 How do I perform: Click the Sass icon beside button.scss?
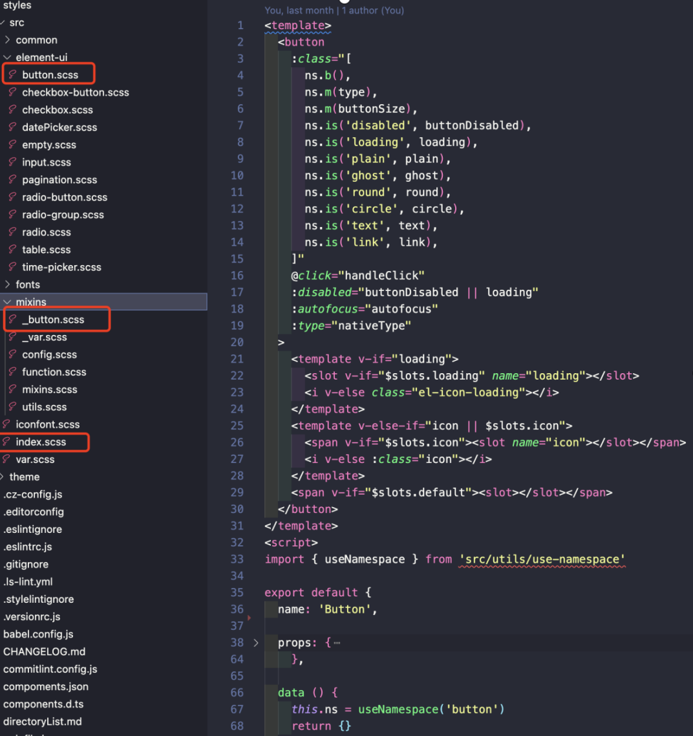click(x=13, y=74)
